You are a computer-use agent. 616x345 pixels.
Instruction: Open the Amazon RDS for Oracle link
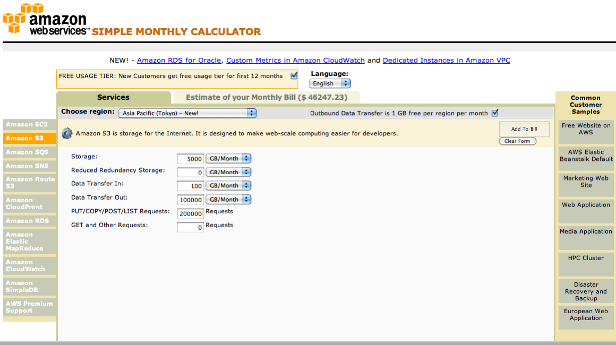[179, 61]
